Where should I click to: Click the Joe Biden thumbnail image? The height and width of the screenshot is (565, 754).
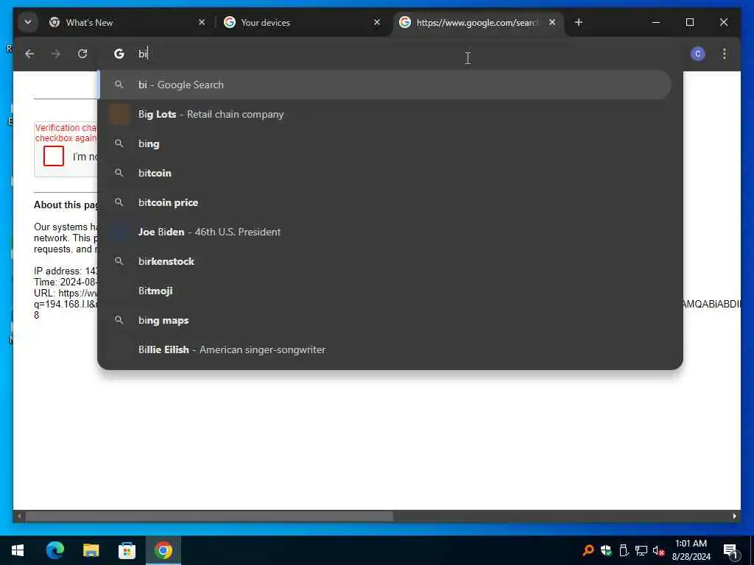119,232
